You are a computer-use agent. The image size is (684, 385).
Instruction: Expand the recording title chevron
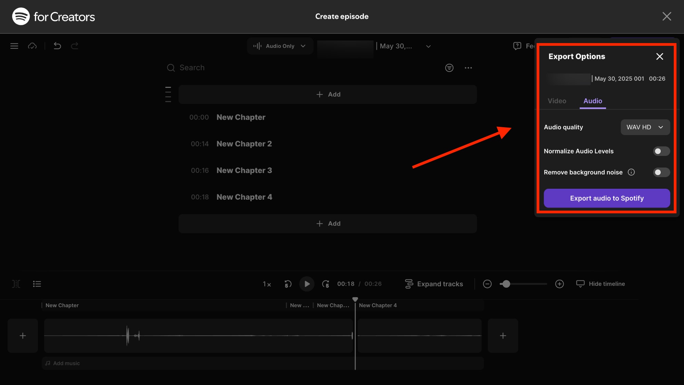pos(428,46)
